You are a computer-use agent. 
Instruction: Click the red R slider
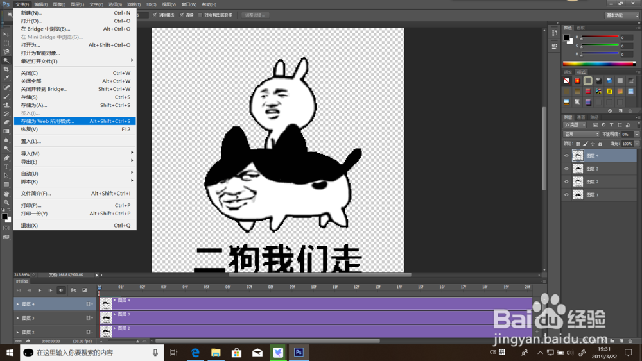[600, 37]
